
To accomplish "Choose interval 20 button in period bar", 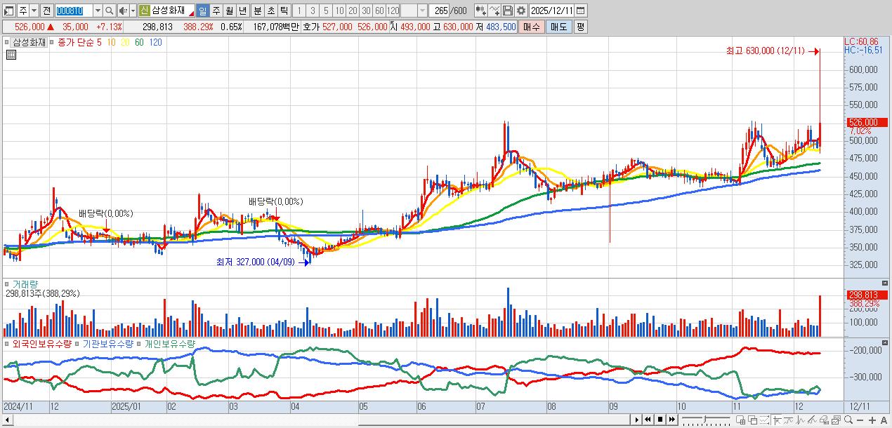I will click(x=351, y=11).
